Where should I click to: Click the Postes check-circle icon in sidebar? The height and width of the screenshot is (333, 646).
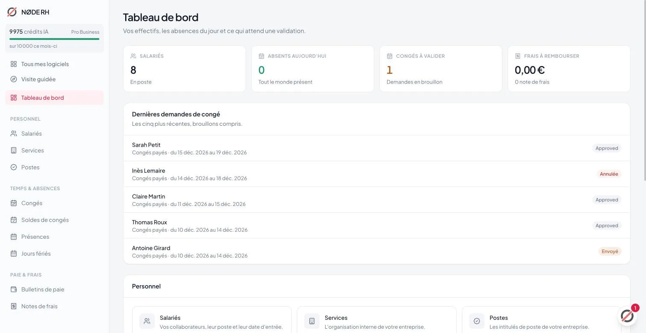click(14, 167)
